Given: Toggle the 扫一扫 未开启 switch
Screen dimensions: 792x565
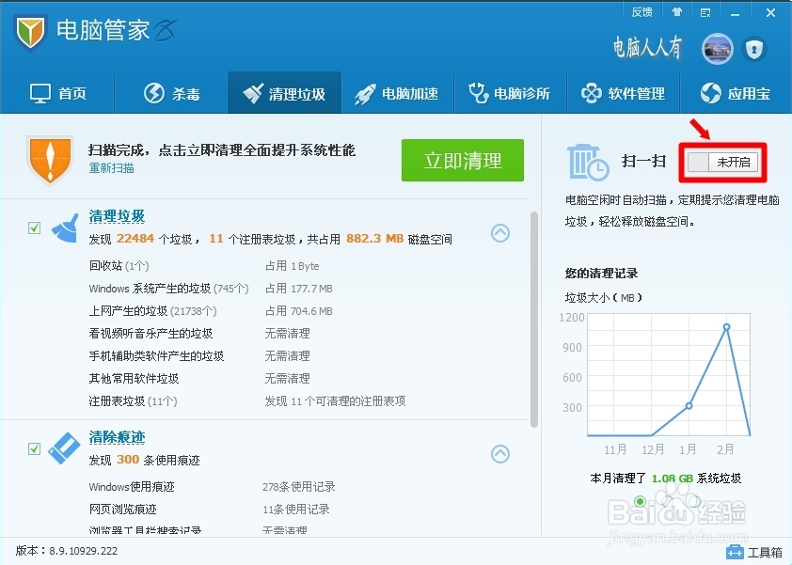Looking at the screenshot, I should [722, 162].
